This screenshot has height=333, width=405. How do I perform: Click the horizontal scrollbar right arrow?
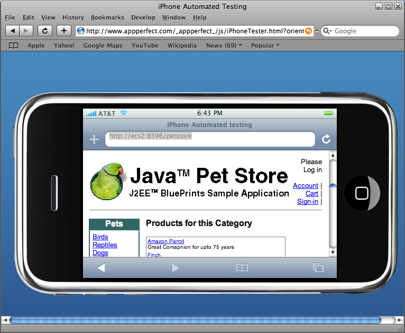pos(399,320)
